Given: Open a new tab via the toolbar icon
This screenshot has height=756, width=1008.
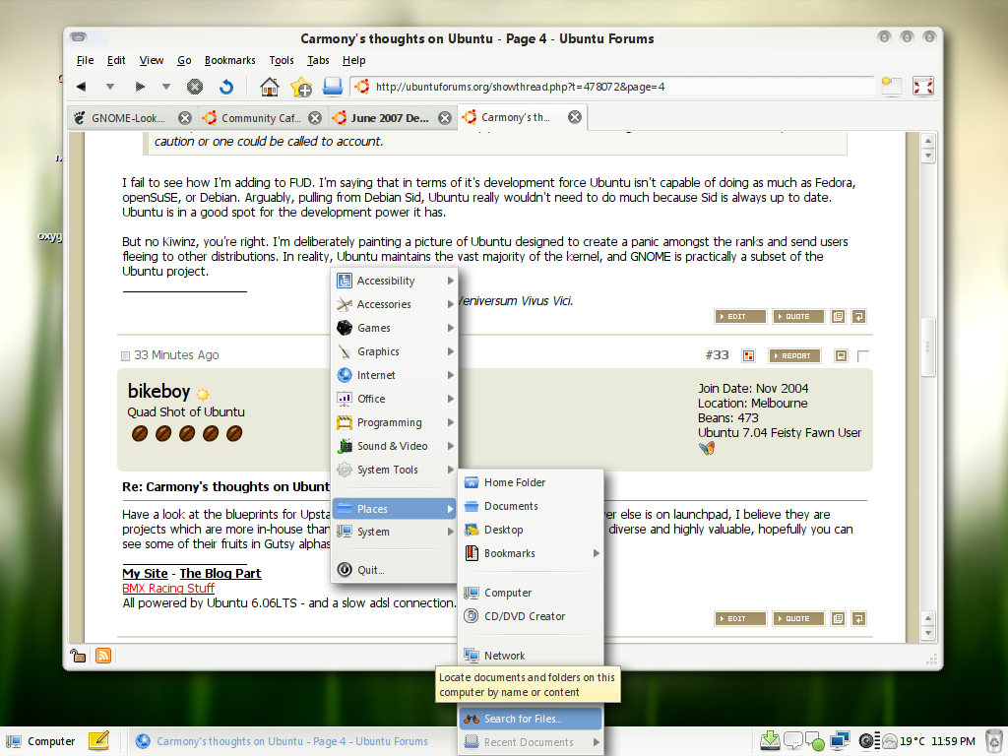Looking at the screenshot, I should click(x=892, y=86).
